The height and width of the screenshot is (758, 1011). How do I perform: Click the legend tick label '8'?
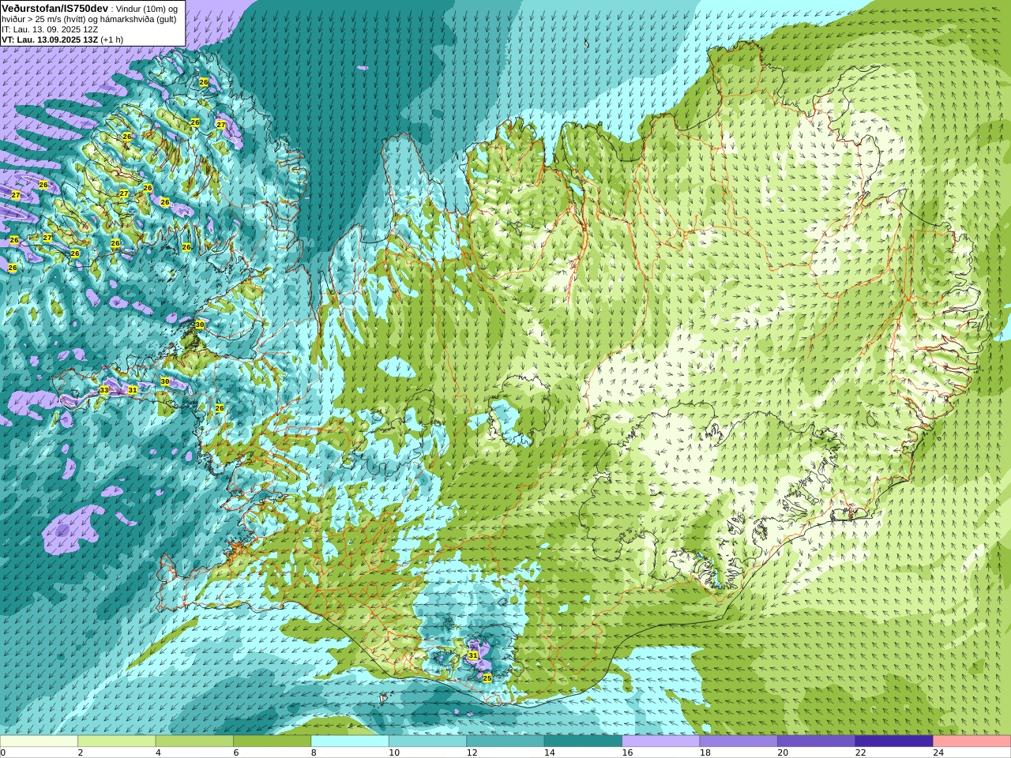coord(314,752)
